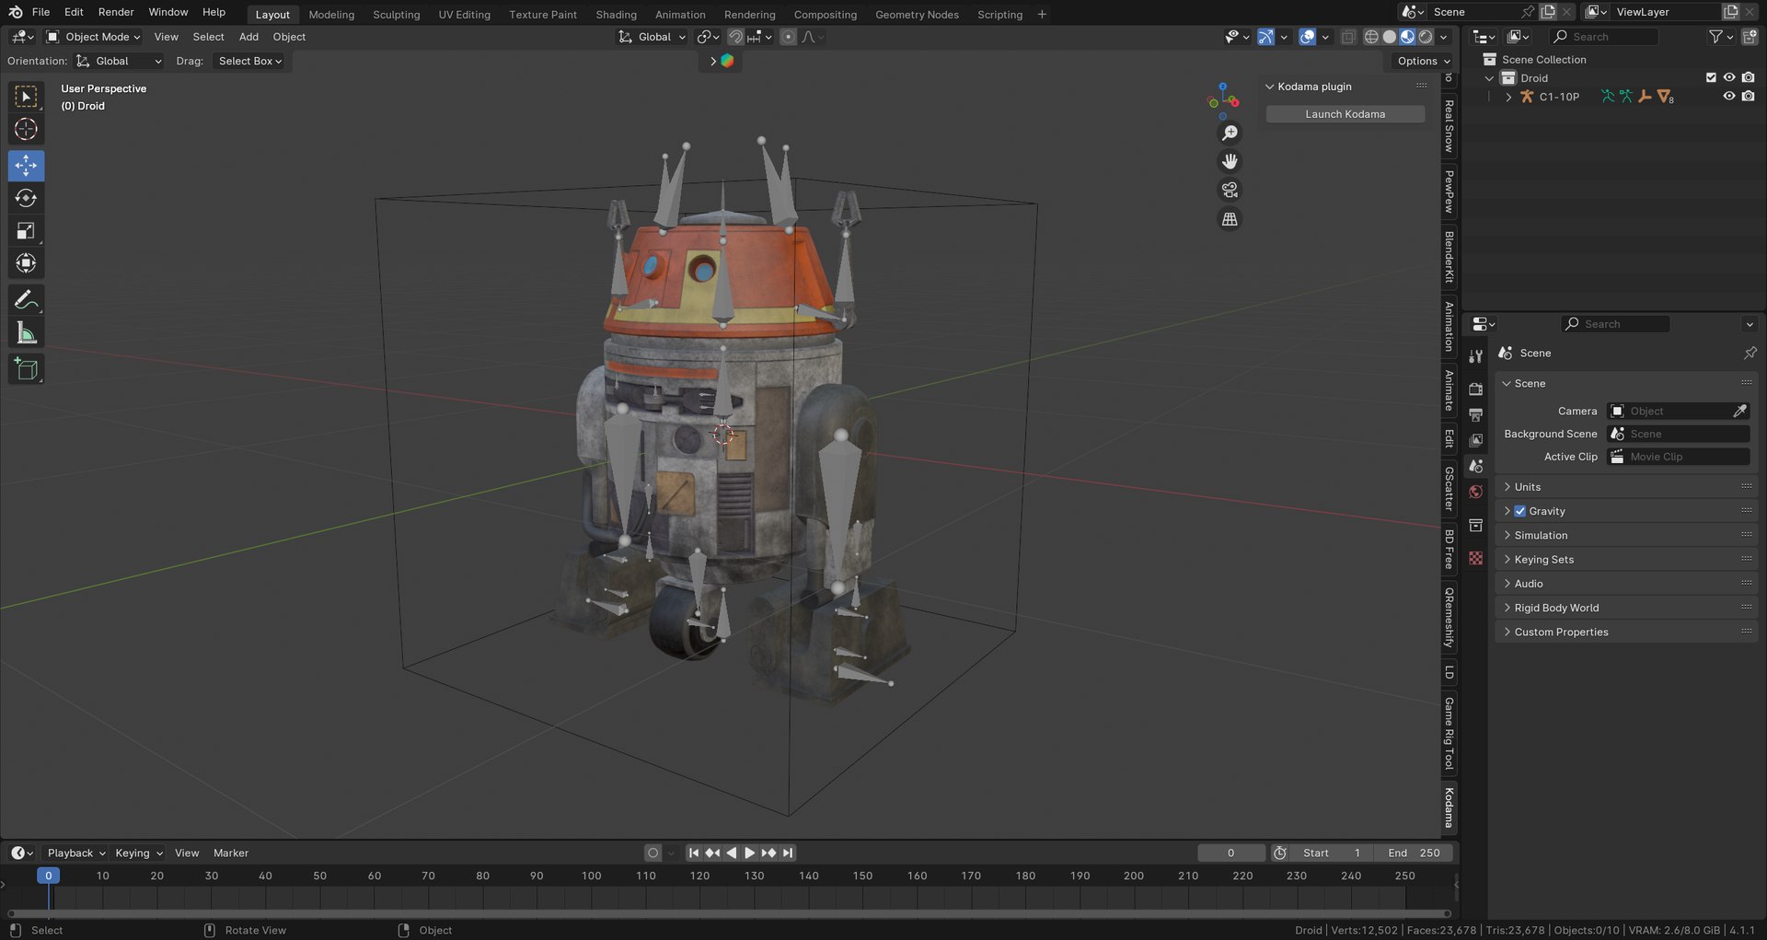Image resolution: width=1767 pixels, height=940 pixels.
Task: Activate the Scale tool
Action: pos(26,231)
